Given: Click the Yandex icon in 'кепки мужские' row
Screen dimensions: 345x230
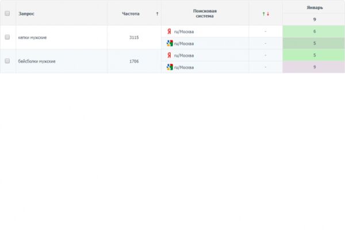Looking at the screenshot, I should pyautogui.click(x=169, y=32).
